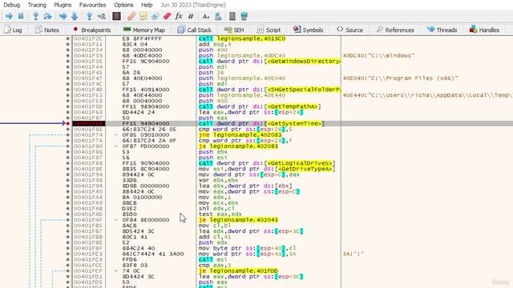Switch to the Threads tab
Viewport: 513px width, 288px height.
click(442, 30)
